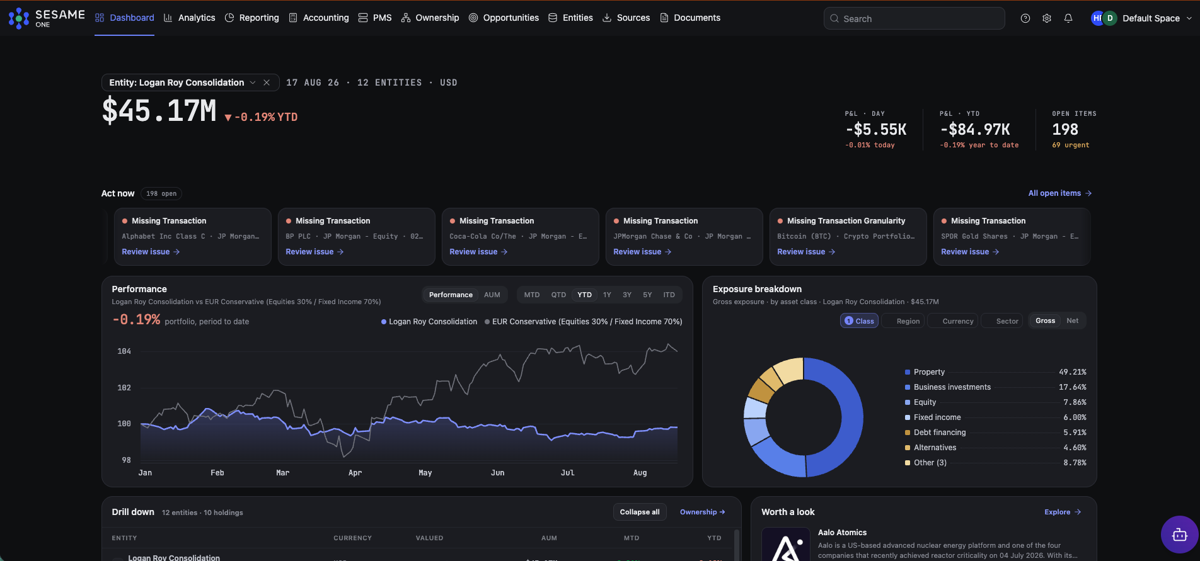This screenshot has height=561, width=1200.
Task: Open the help question mark icon
Action: tap(1025, 18)
